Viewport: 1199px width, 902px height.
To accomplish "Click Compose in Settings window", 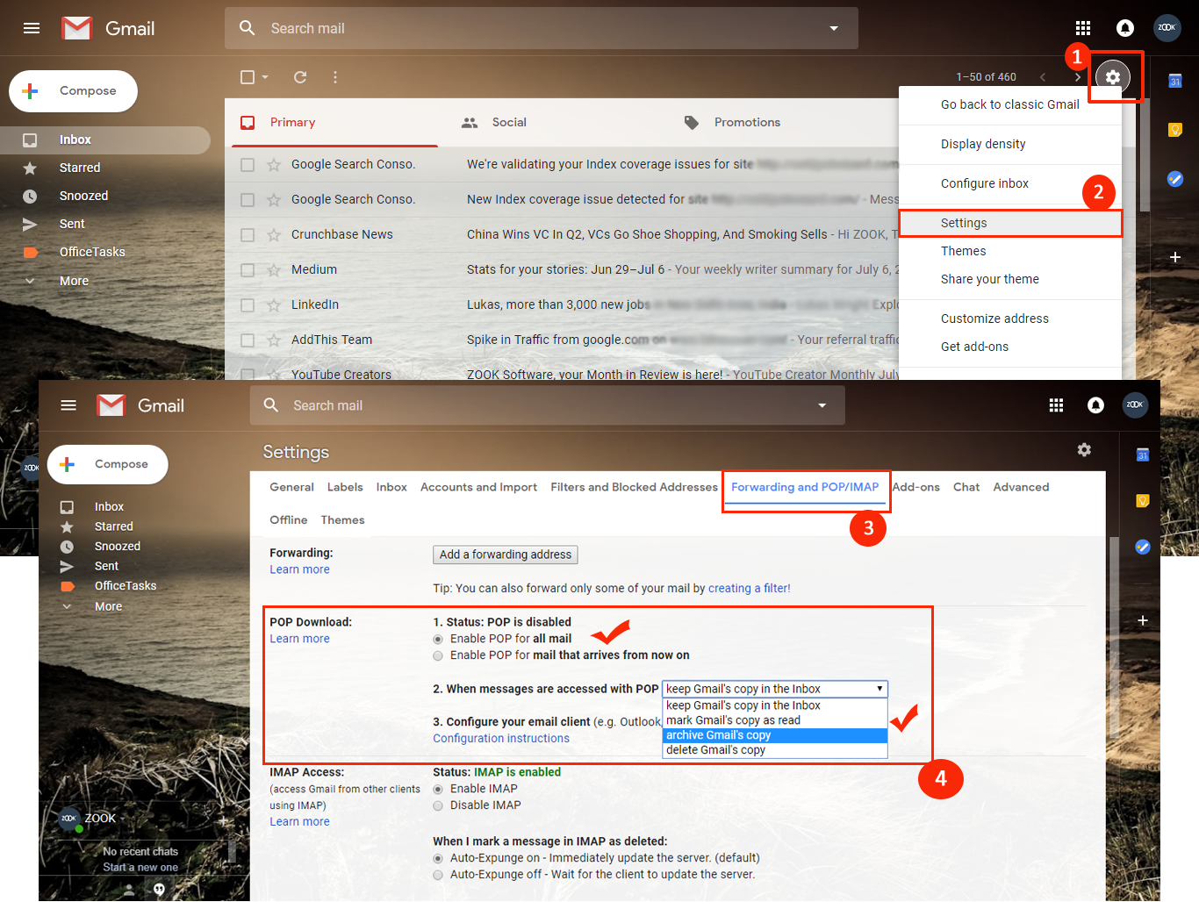I will click(108, 464).
